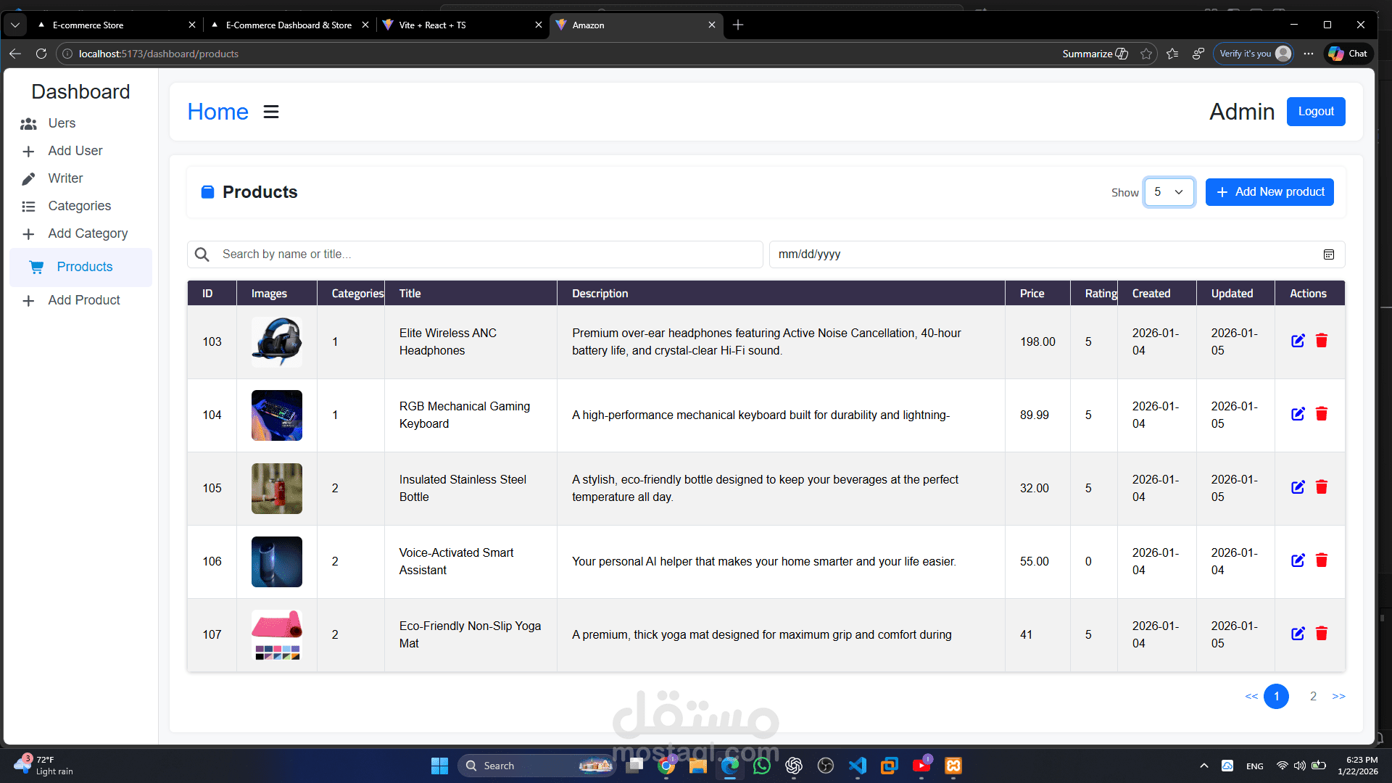The image size is (1392, 783).
Task: Click the Windows taskbar Search box
Action: pyautogui.click(x=536, y=766)
